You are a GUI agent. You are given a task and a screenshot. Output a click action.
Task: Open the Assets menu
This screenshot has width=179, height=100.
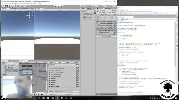(9, 4)
